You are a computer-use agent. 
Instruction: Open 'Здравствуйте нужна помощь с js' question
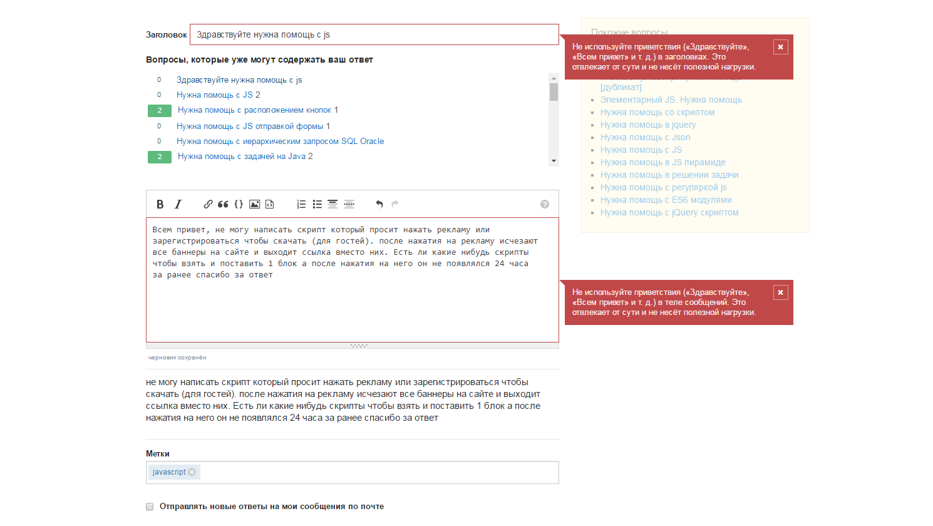239,80
